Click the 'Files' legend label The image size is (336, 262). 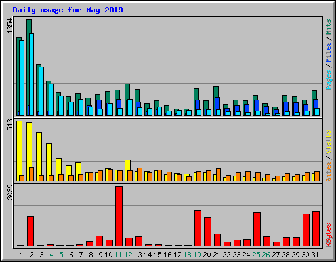pyautogui.click(x=329, y=52)
